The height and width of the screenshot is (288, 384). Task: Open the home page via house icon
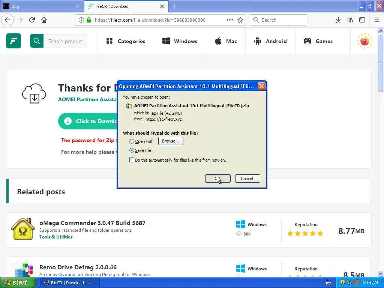[x=44, y=20]
